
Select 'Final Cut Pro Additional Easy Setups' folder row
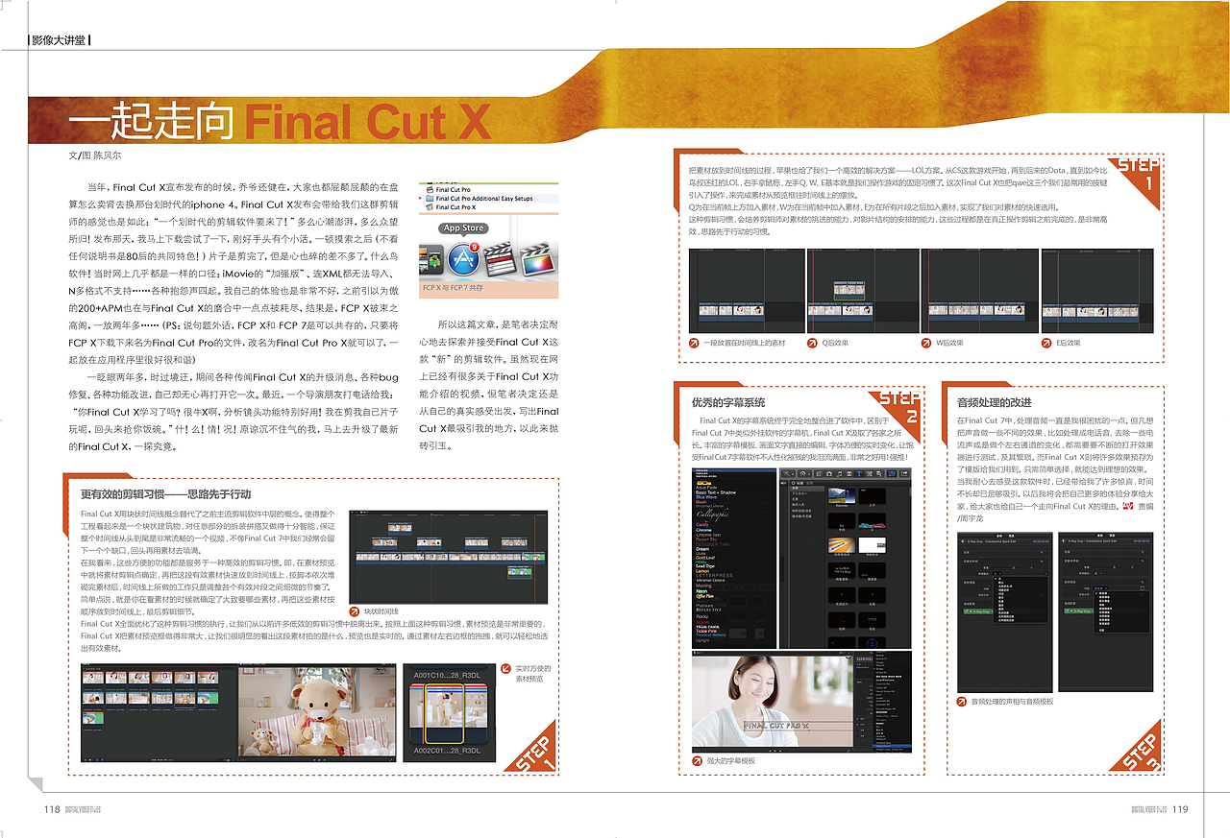[488, 199]
